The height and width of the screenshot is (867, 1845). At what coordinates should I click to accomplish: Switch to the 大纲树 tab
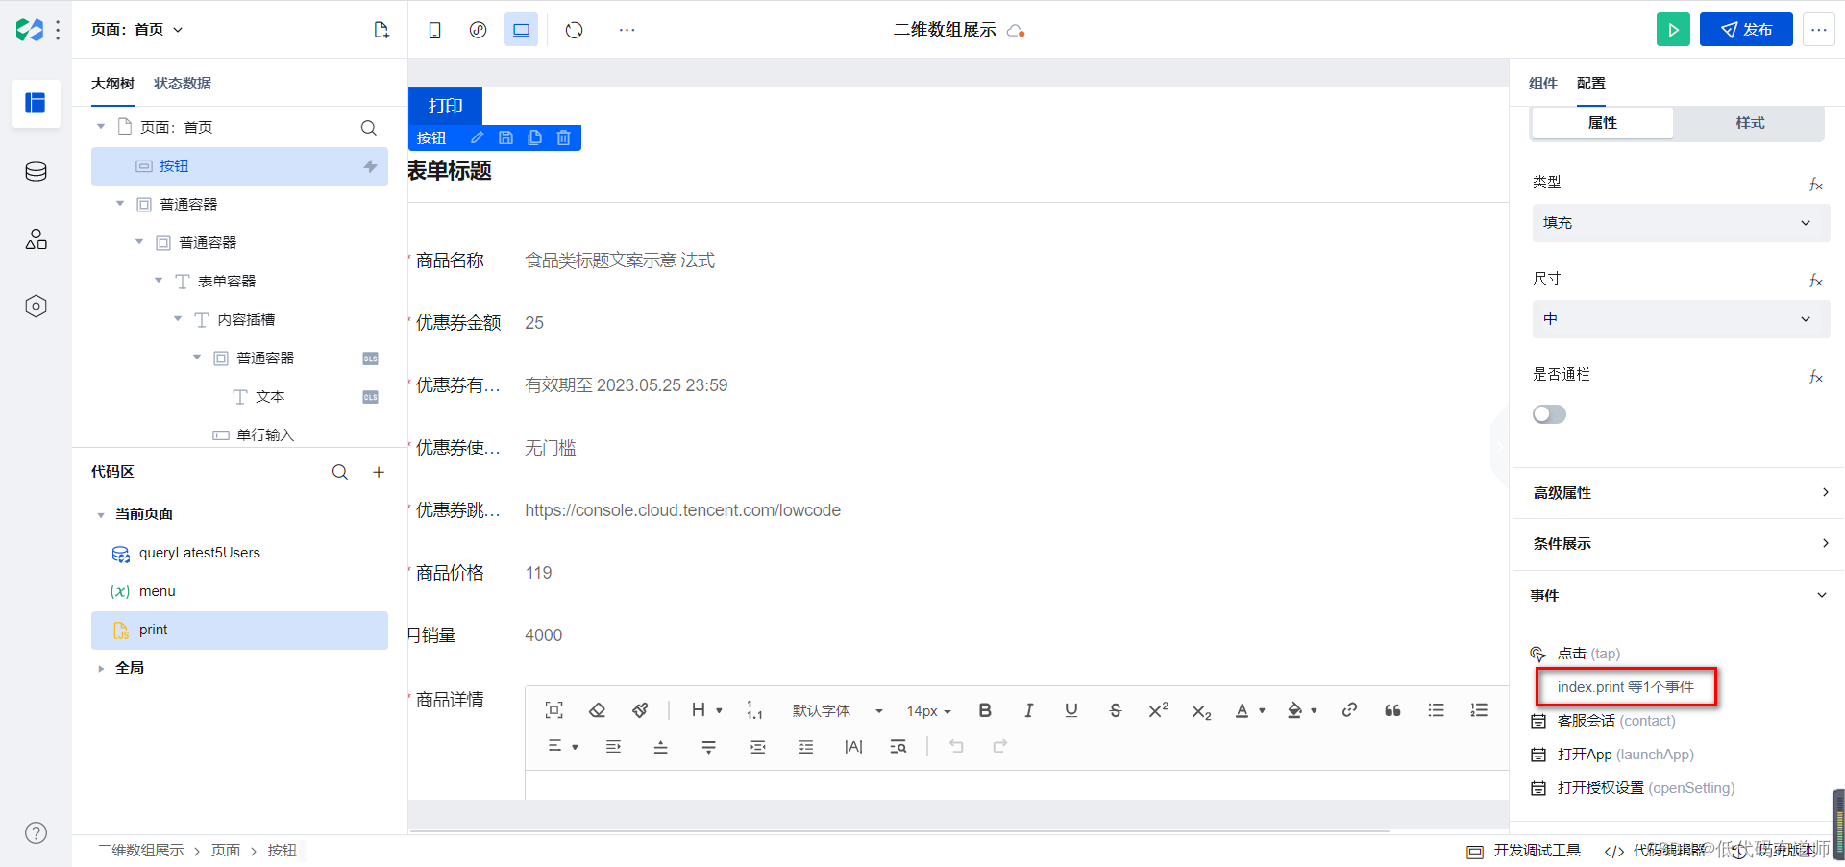pyautogui.click(x=112, y=84)
